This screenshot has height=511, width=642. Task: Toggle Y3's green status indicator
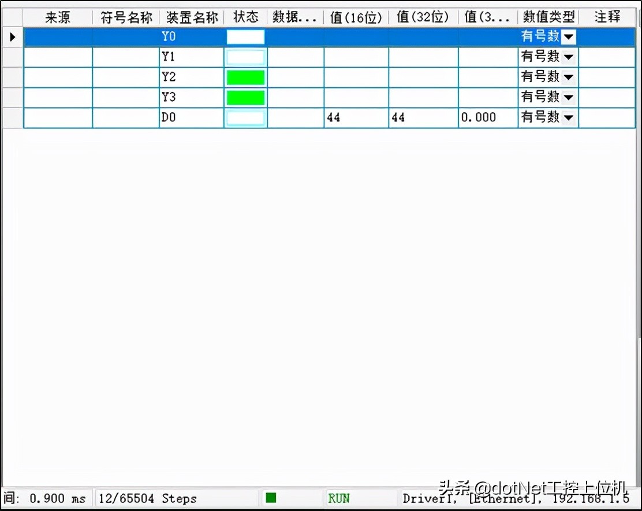click(x=245, y=97)
